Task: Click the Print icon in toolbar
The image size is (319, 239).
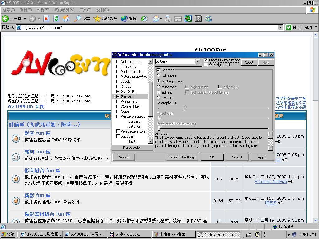Action: [x=168, y=19]
